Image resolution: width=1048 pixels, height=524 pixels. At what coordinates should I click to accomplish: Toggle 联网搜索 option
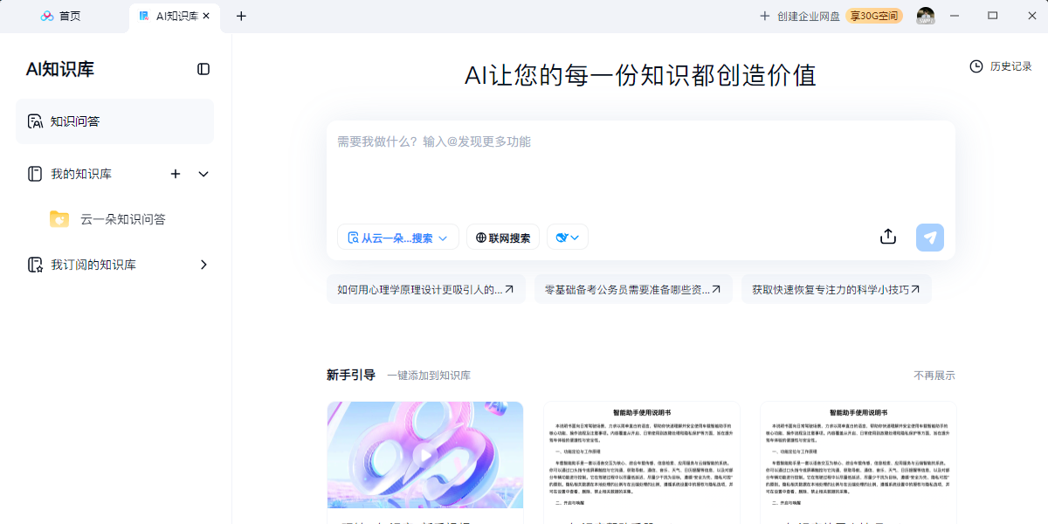[x=503, y=238]
